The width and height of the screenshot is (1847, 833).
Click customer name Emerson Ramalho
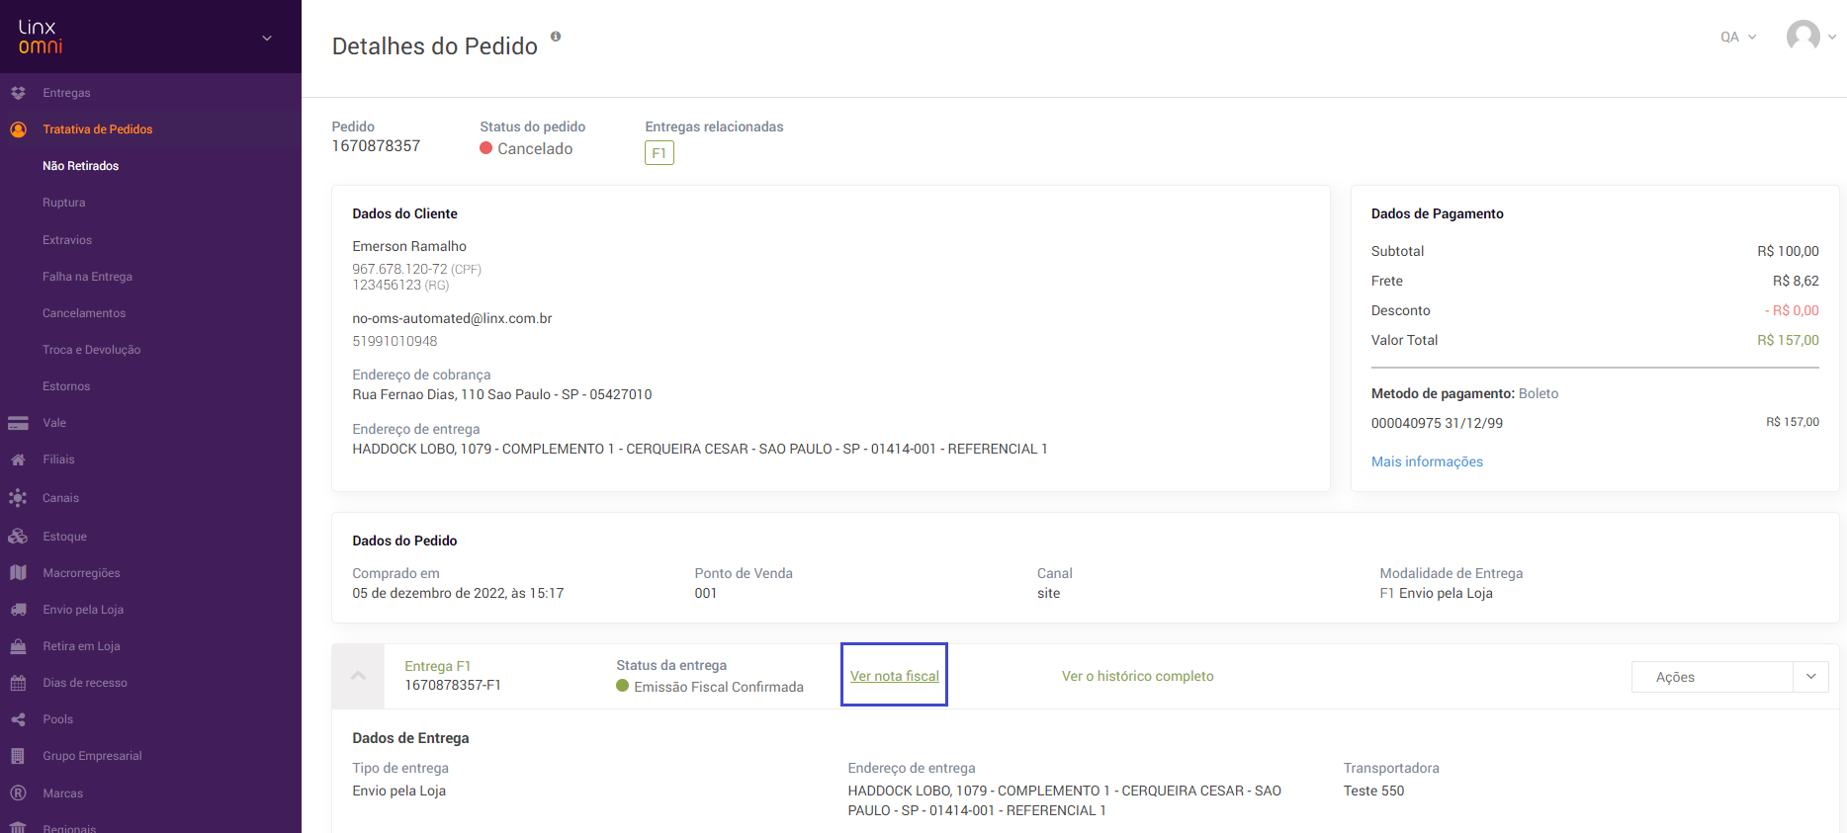[x=409, y=246]
